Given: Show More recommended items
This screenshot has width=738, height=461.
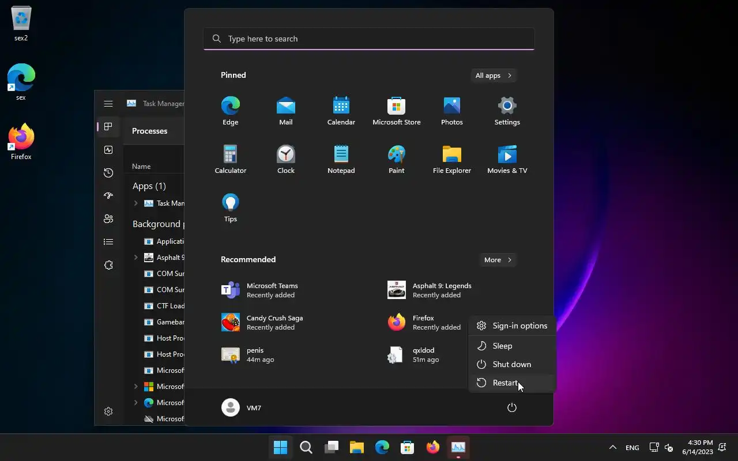Looking at the screenshot, I should pos(498,260).
